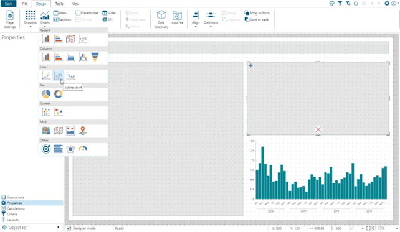
Task: Select the line chart icon
Action: tap(46, 76)
